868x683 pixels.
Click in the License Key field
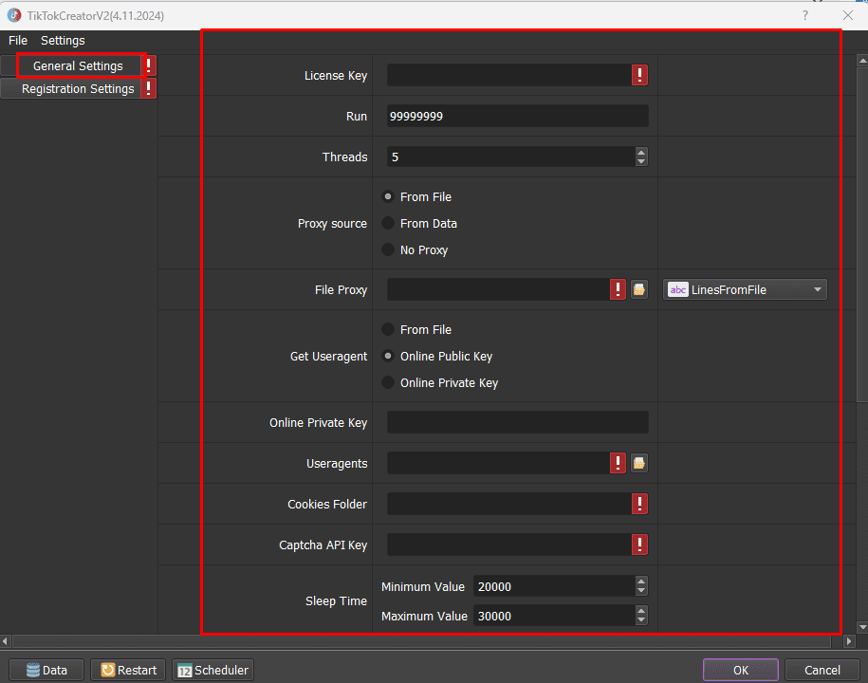[509, 75]
